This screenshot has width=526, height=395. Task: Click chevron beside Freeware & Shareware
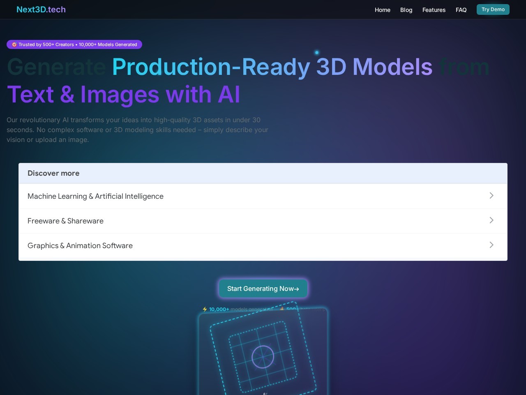tap(491, 220)
